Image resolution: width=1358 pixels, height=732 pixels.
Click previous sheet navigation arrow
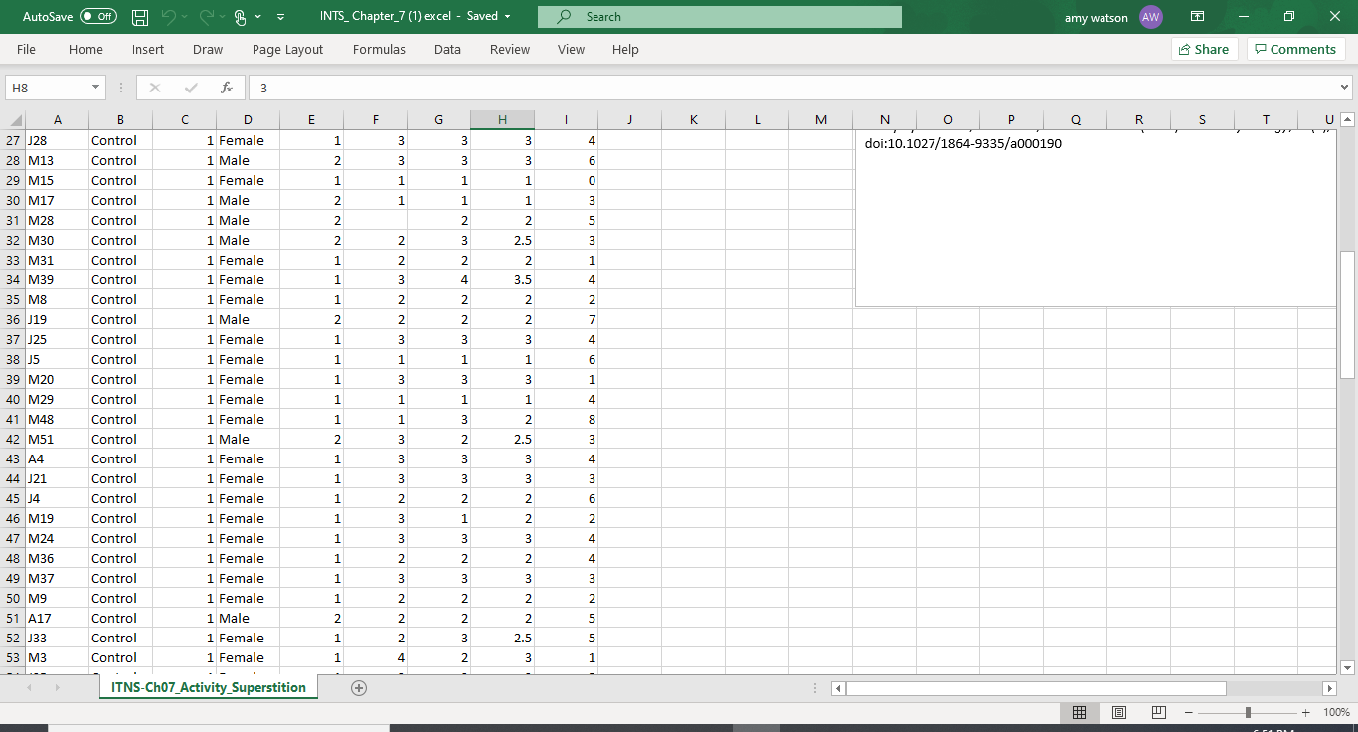(29, 688)
